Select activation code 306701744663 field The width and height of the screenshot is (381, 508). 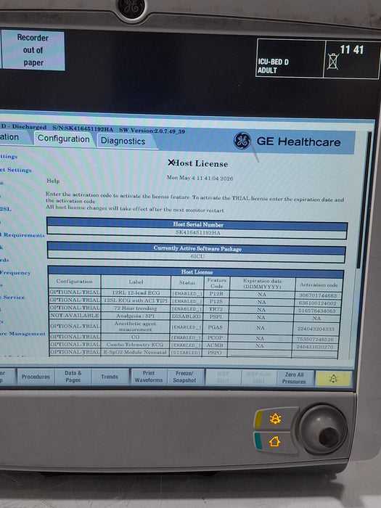[x=318, y=295]
